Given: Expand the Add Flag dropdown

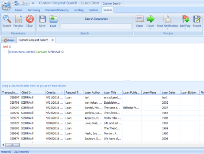Looking at the screenshot, I should pyautogui.click(x=185, y=29).
